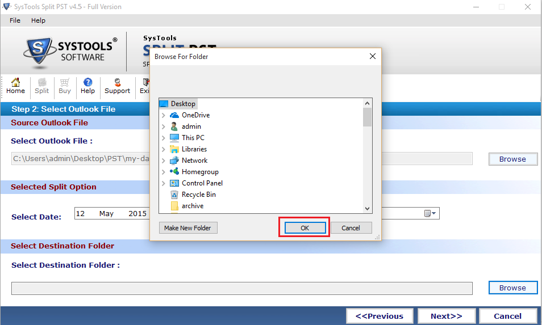The image size is (542, 325).
Task: Expand the Control Panel tree node
Action: (x=164, y=183)
